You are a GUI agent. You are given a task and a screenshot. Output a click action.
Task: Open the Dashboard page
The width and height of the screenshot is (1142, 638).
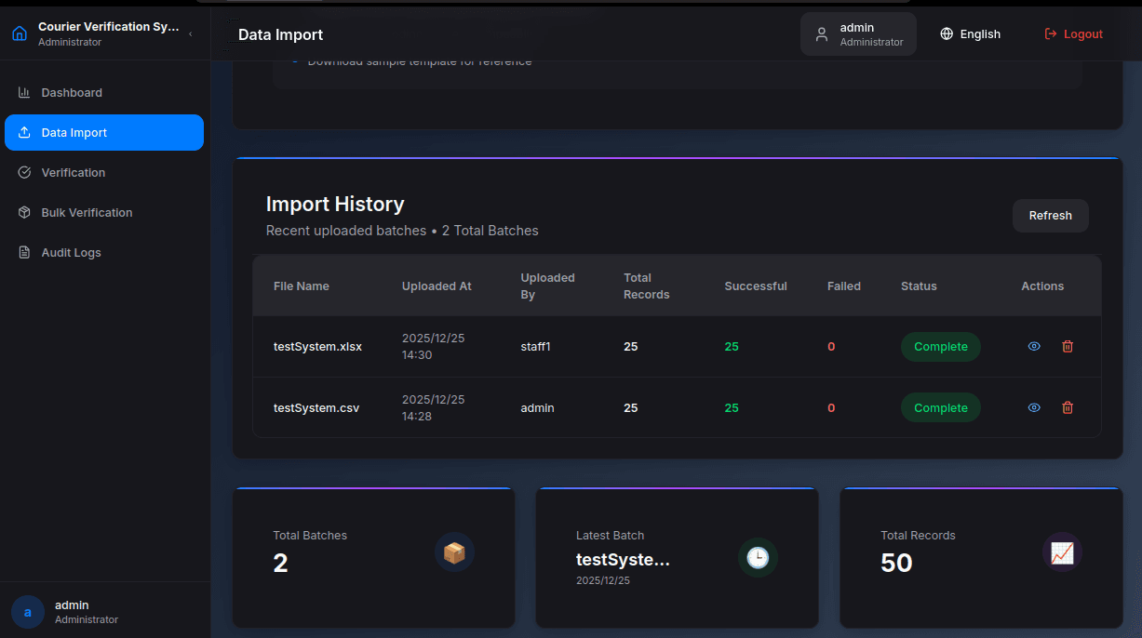click(x=72, y=93)
